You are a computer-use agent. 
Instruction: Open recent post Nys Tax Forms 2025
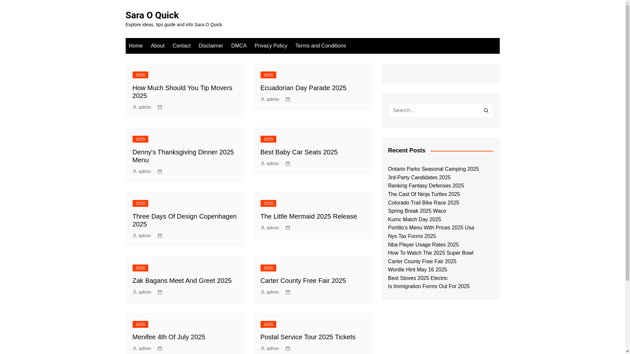click(412, 236)
